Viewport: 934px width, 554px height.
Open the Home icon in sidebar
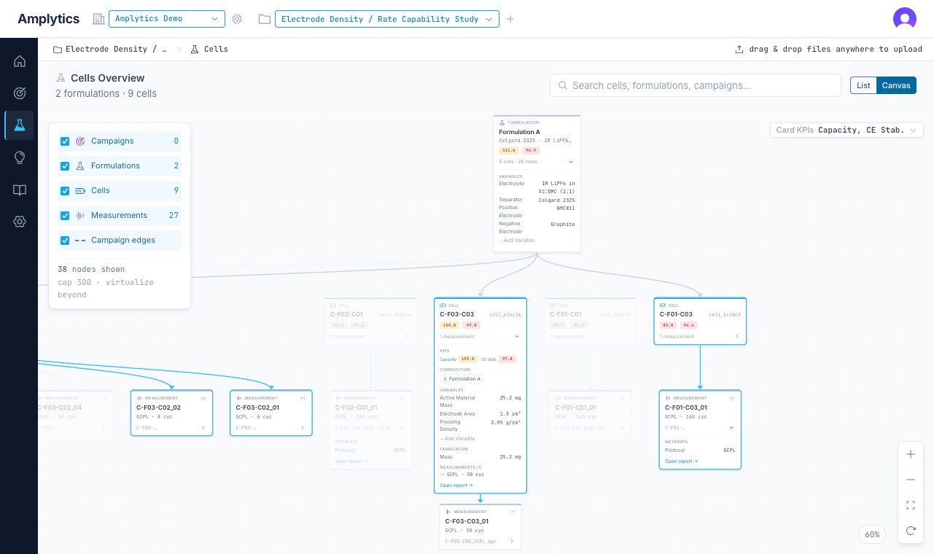click(x=20, y=61)
